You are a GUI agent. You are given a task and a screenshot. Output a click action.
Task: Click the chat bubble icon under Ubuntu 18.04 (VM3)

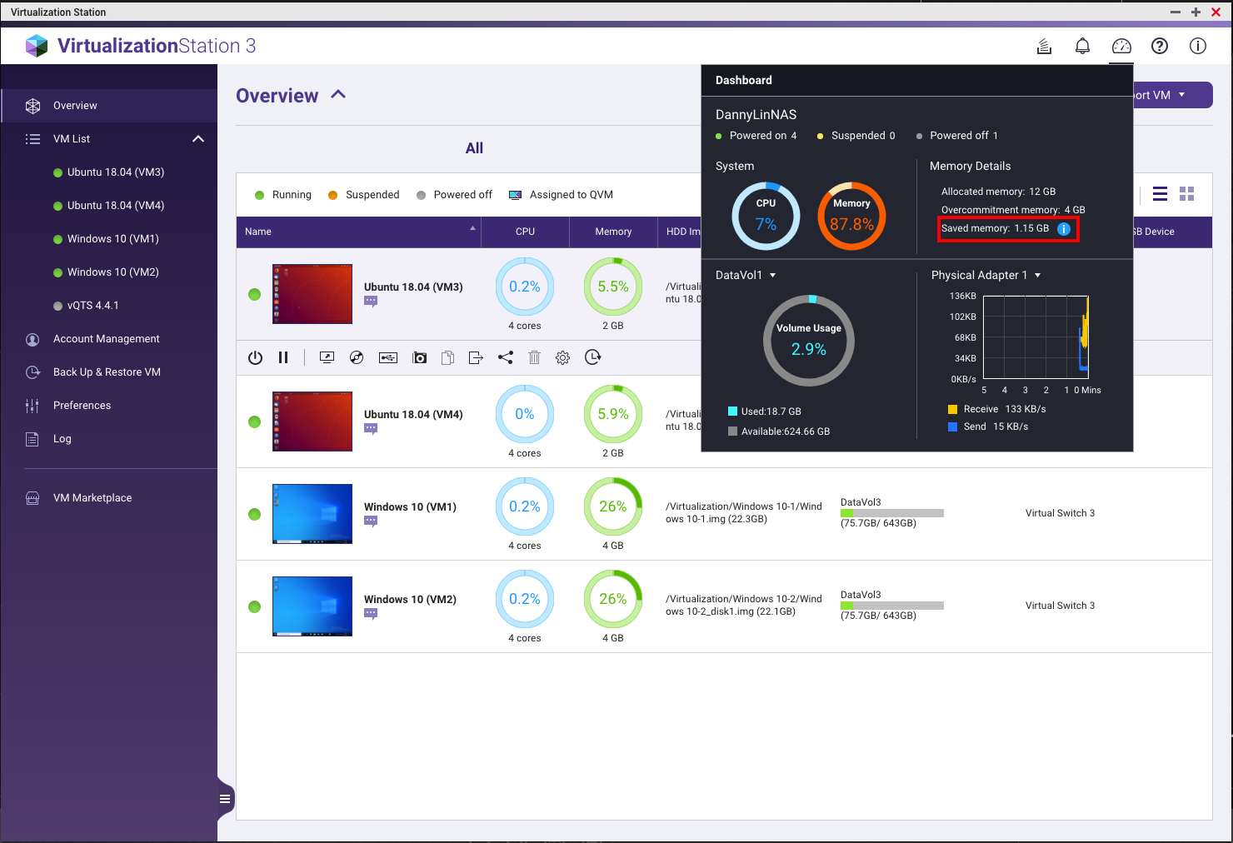(371, 302)
